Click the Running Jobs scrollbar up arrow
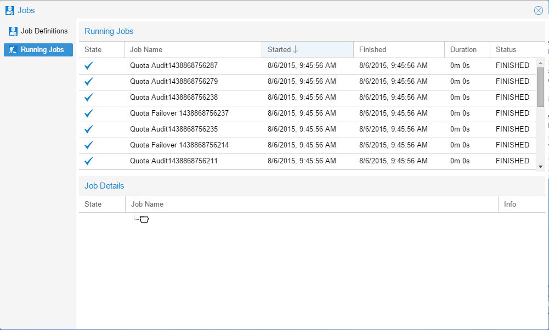This screenshot has width=549, height=330. coord(540,63)
